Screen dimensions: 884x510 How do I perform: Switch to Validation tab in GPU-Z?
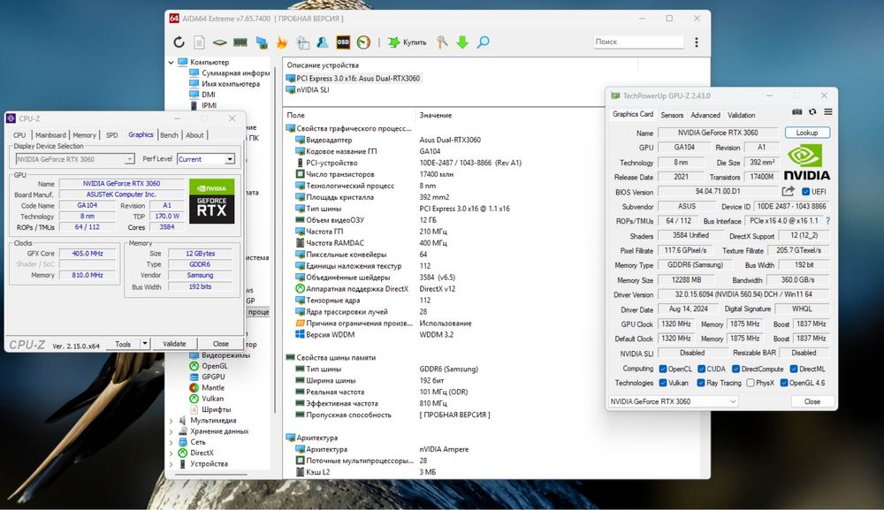tap(742, 115)
